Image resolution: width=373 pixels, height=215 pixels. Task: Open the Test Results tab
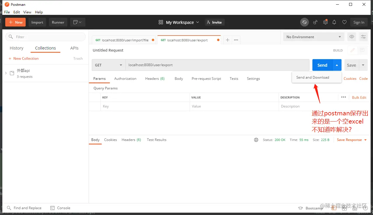156,140
